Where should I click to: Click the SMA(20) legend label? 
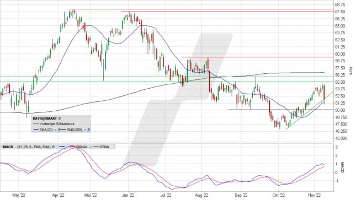pos(46,129)
